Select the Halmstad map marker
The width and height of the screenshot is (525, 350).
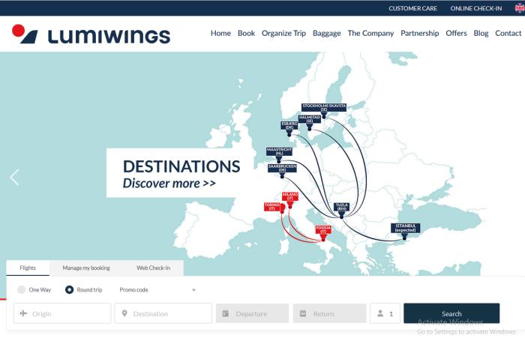tap(309, 122)
